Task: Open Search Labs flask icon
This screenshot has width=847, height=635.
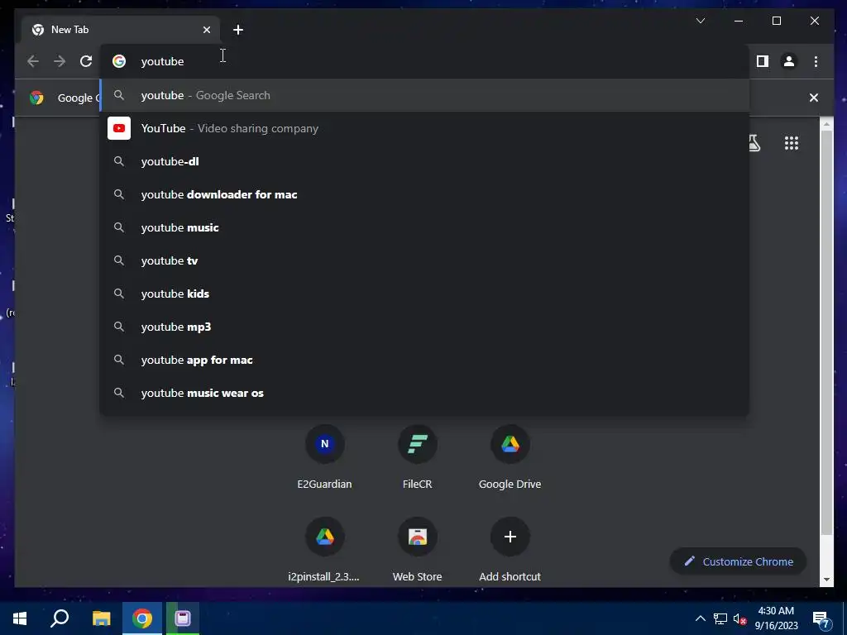Action: tap(754, 143)
